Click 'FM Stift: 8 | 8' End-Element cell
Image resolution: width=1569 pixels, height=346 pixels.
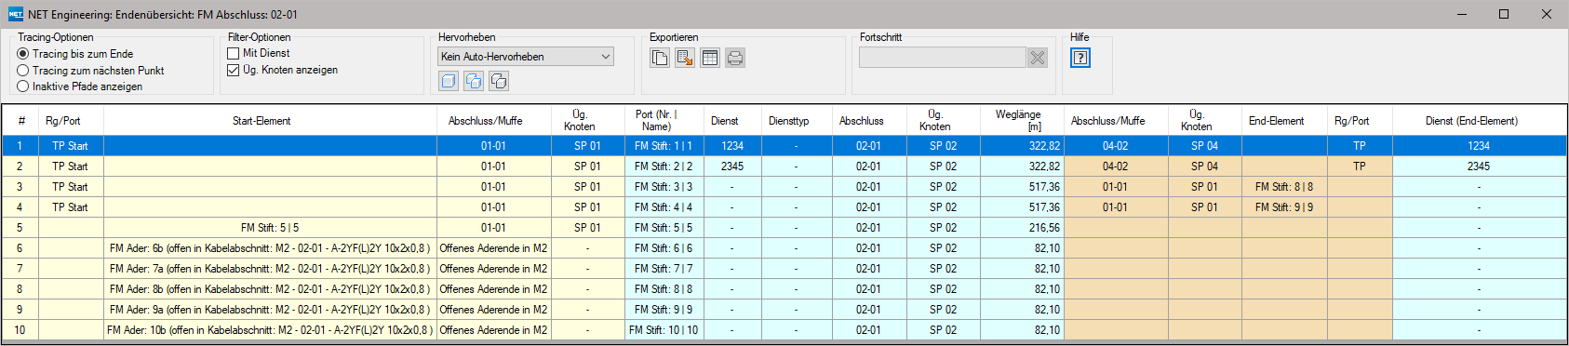pyautogui.click(x=1284, y=187)
